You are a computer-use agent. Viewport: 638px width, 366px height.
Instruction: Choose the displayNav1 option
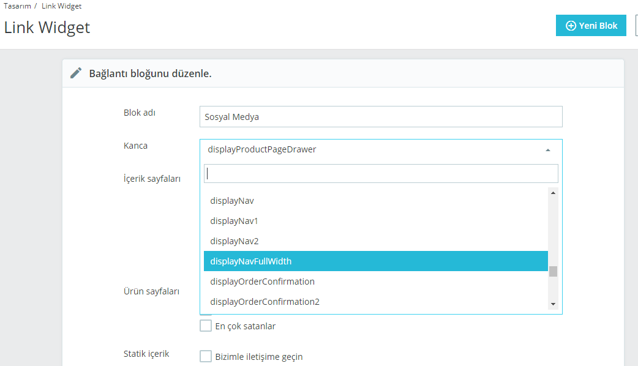[x=234, y=221]
